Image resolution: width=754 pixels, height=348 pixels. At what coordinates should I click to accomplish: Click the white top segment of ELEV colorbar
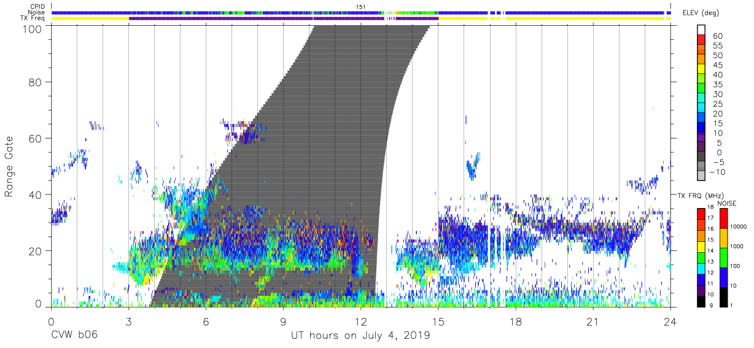[x=701, y=31]
